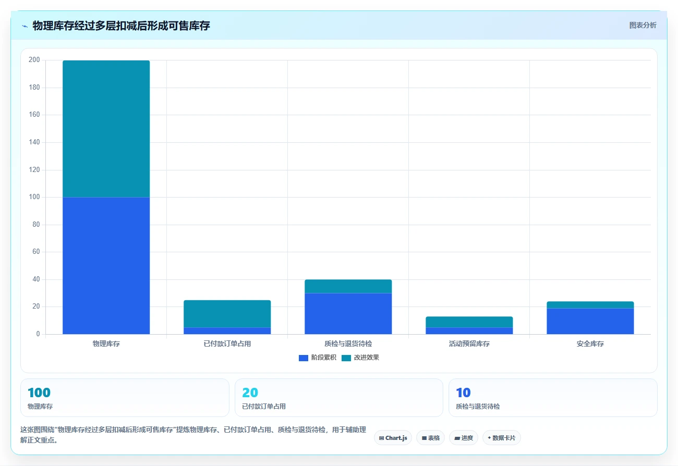678x466 pixels.
Task: Click the blue 阶段累积 legend color box
Action: tap(304, 358)
